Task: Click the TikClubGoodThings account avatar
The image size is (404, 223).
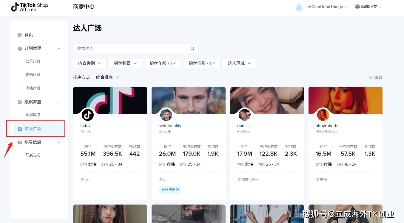Action: (299, 7)
